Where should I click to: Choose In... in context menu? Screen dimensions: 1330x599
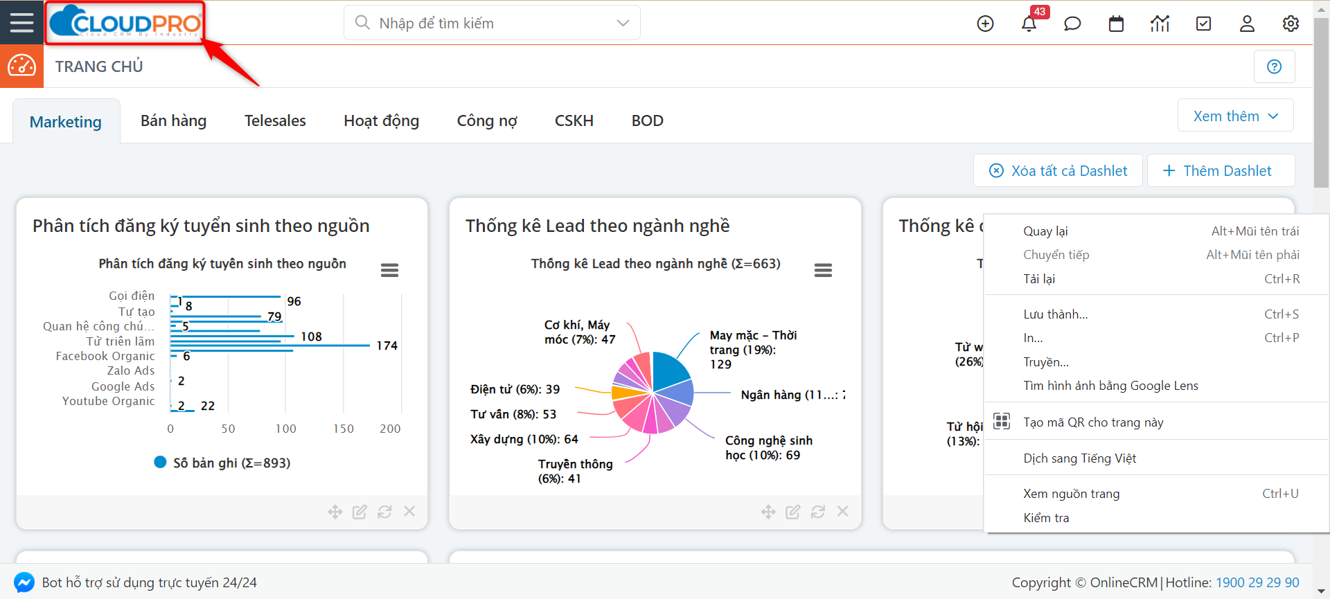pyautogui.click(x=1156, y=338)
